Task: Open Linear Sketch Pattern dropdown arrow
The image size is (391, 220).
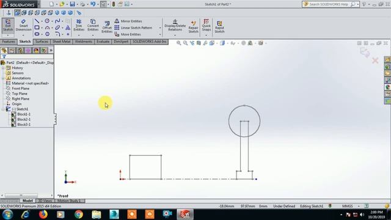Action: click(x=160, y=28)
